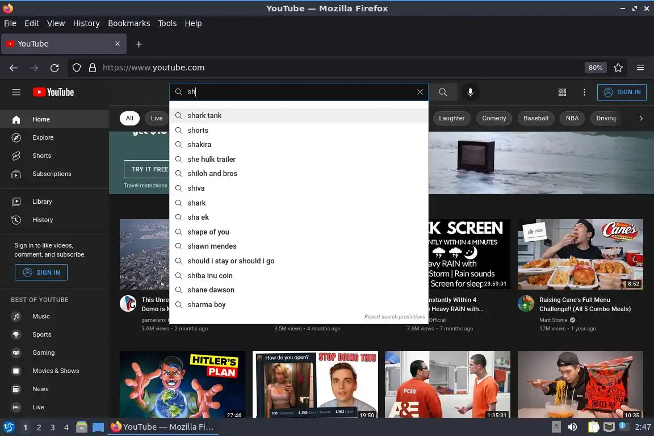The image size is (654, 436).
Task: Open the YouTube apps grid icon
Action: (x=562, y=92)
